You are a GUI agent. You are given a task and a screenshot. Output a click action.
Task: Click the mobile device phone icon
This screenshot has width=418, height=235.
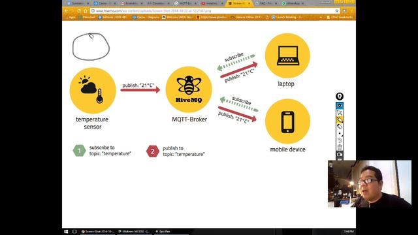coord(287,121)
